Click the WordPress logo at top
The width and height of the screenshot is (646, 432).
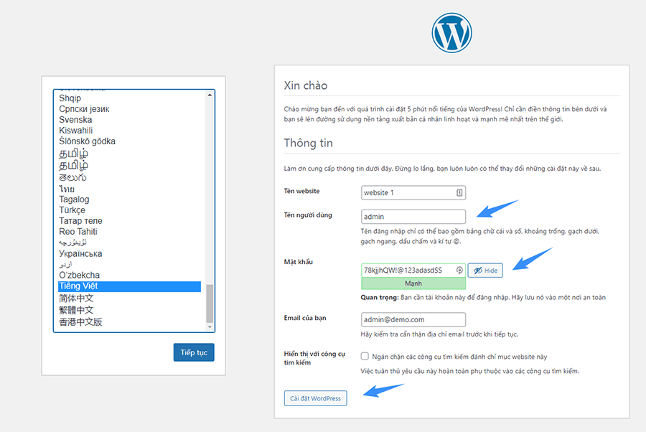(x=451, y=32)
